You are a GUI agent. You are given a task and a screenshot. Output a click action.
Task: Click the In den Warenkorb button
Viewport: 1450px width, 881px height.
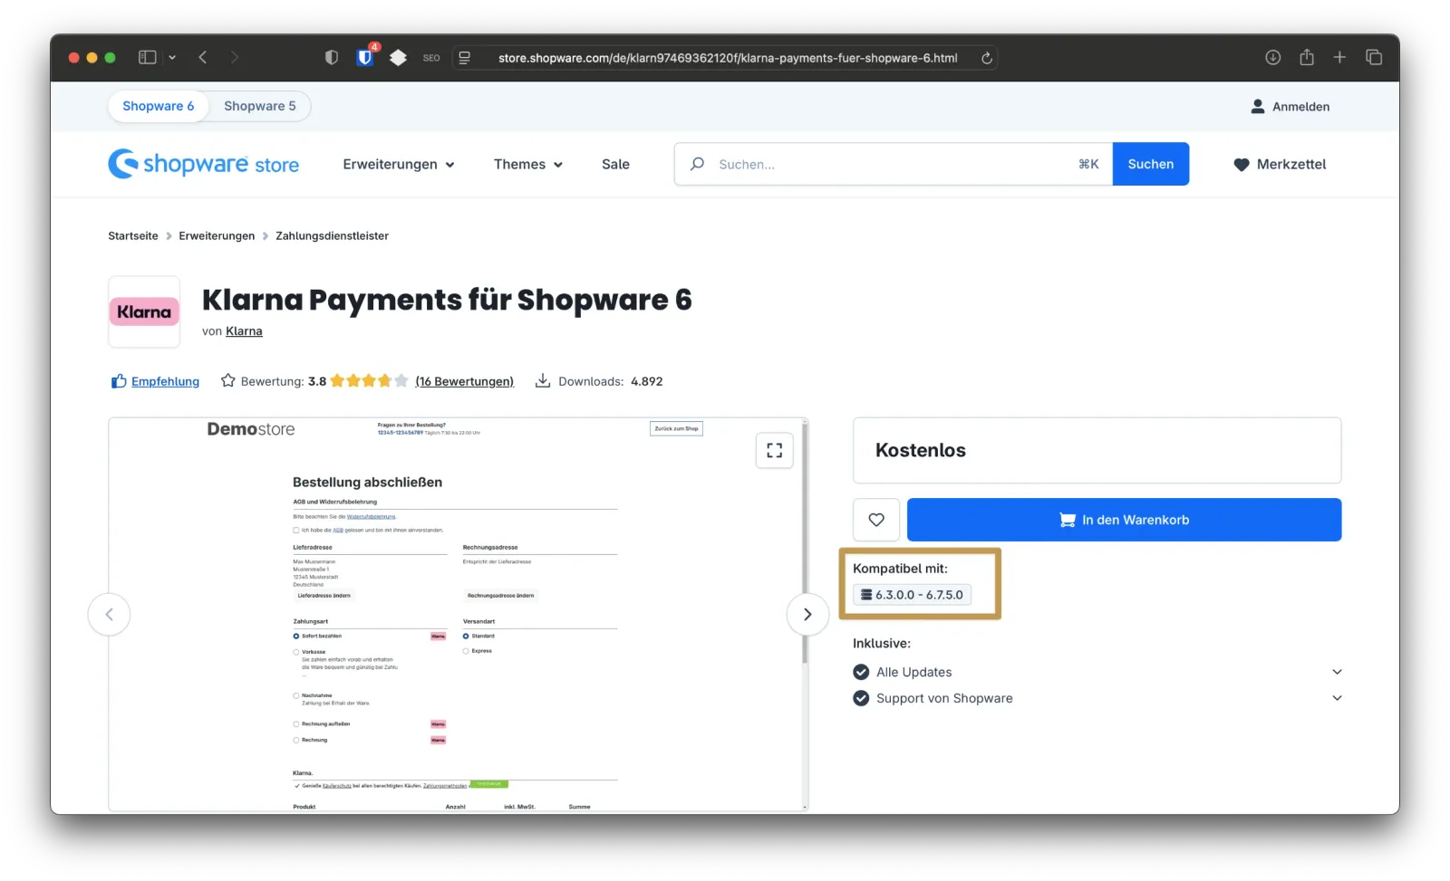(x=1123, y=520)
